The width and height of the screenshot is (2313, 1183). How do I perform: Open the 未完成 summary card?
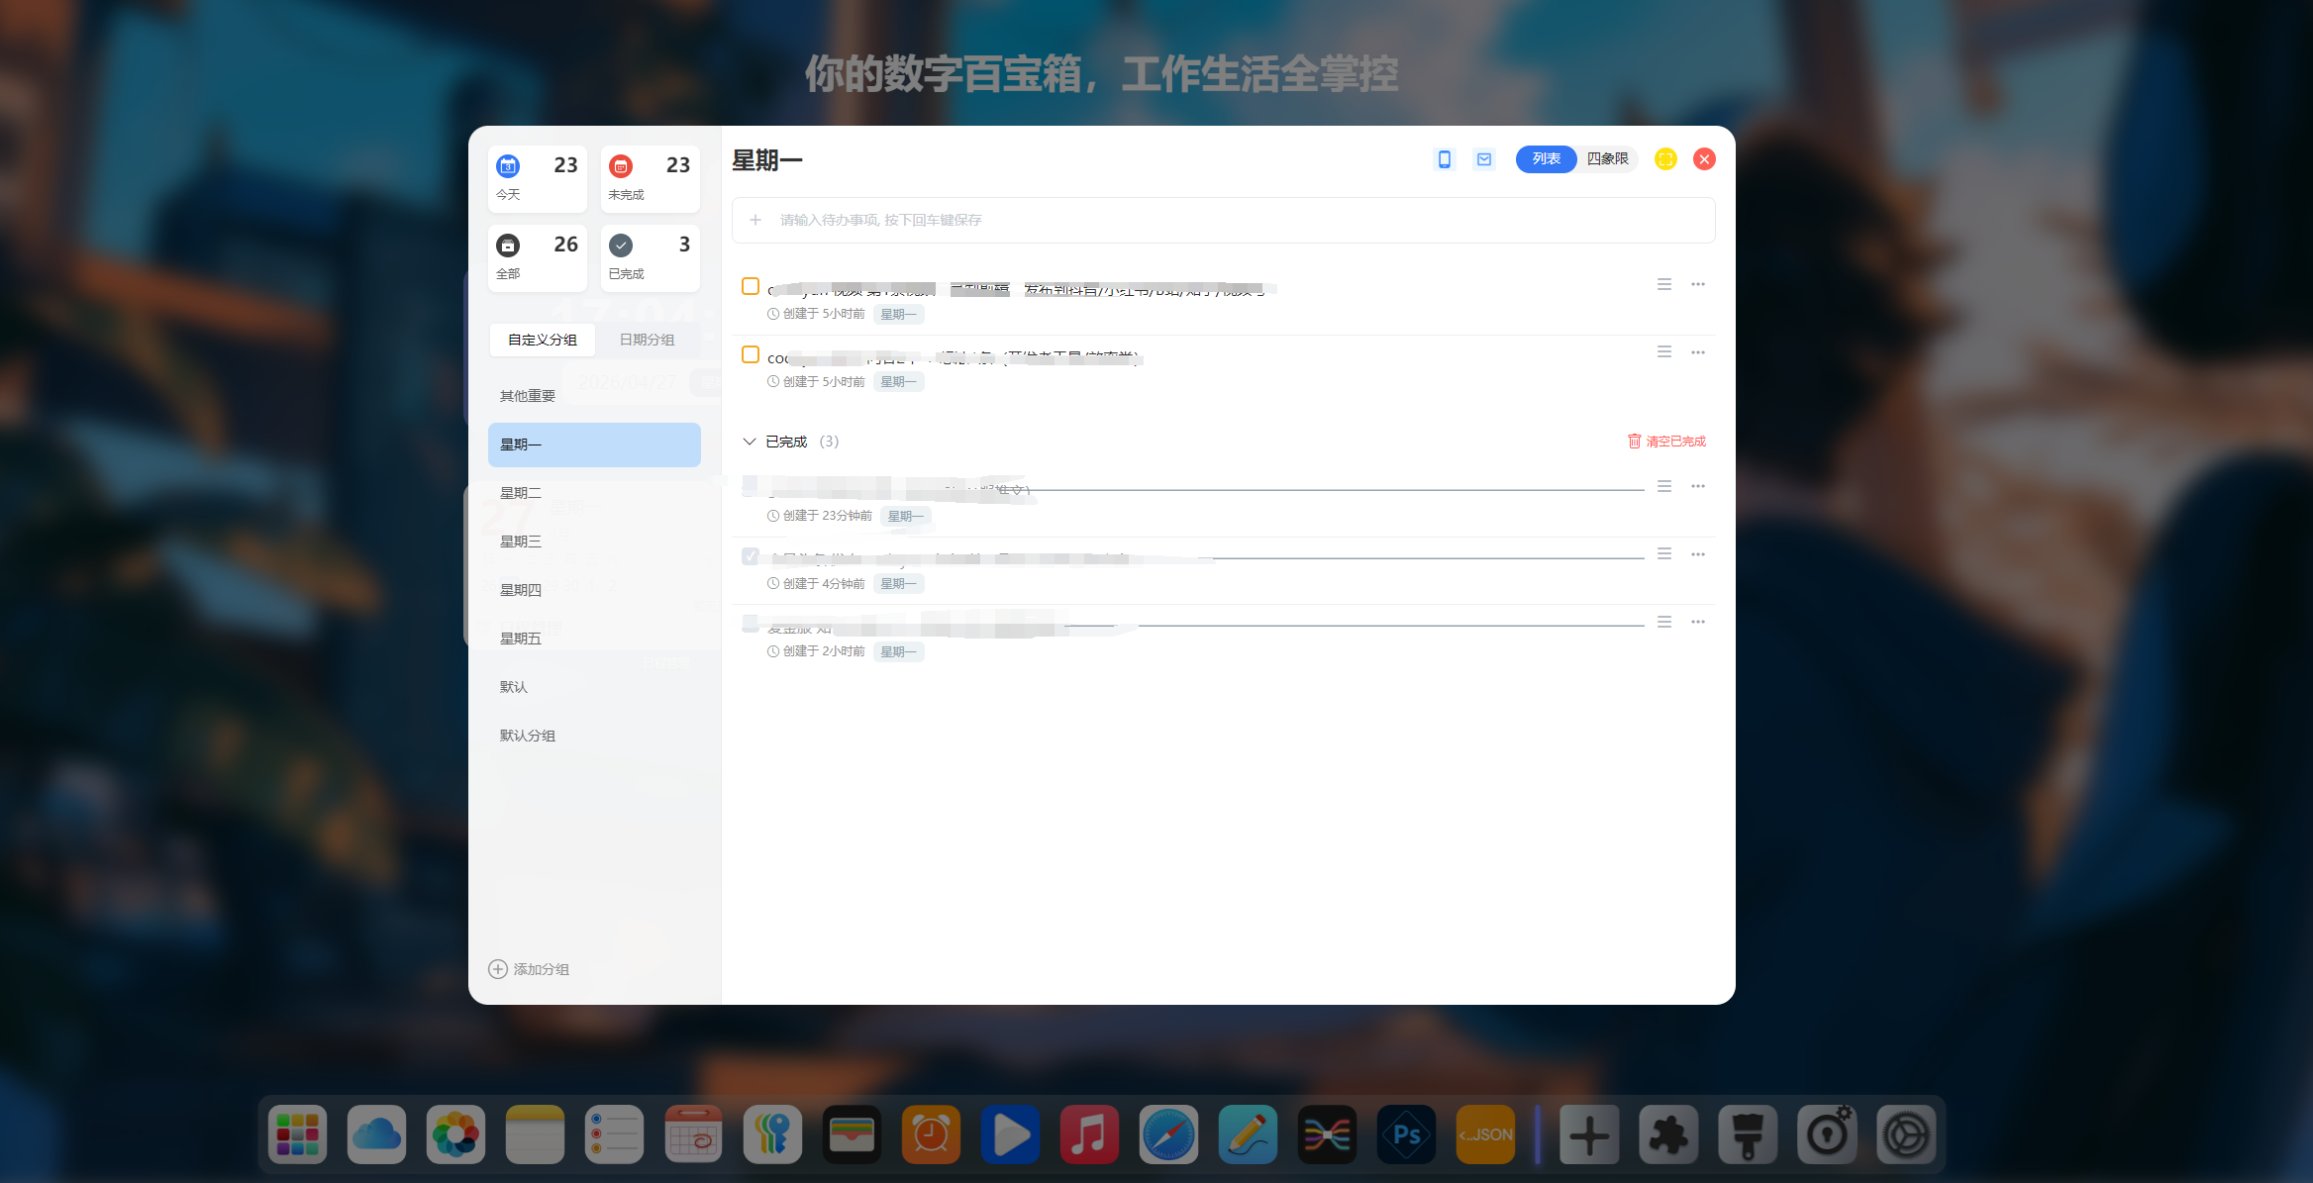(650, 178)
